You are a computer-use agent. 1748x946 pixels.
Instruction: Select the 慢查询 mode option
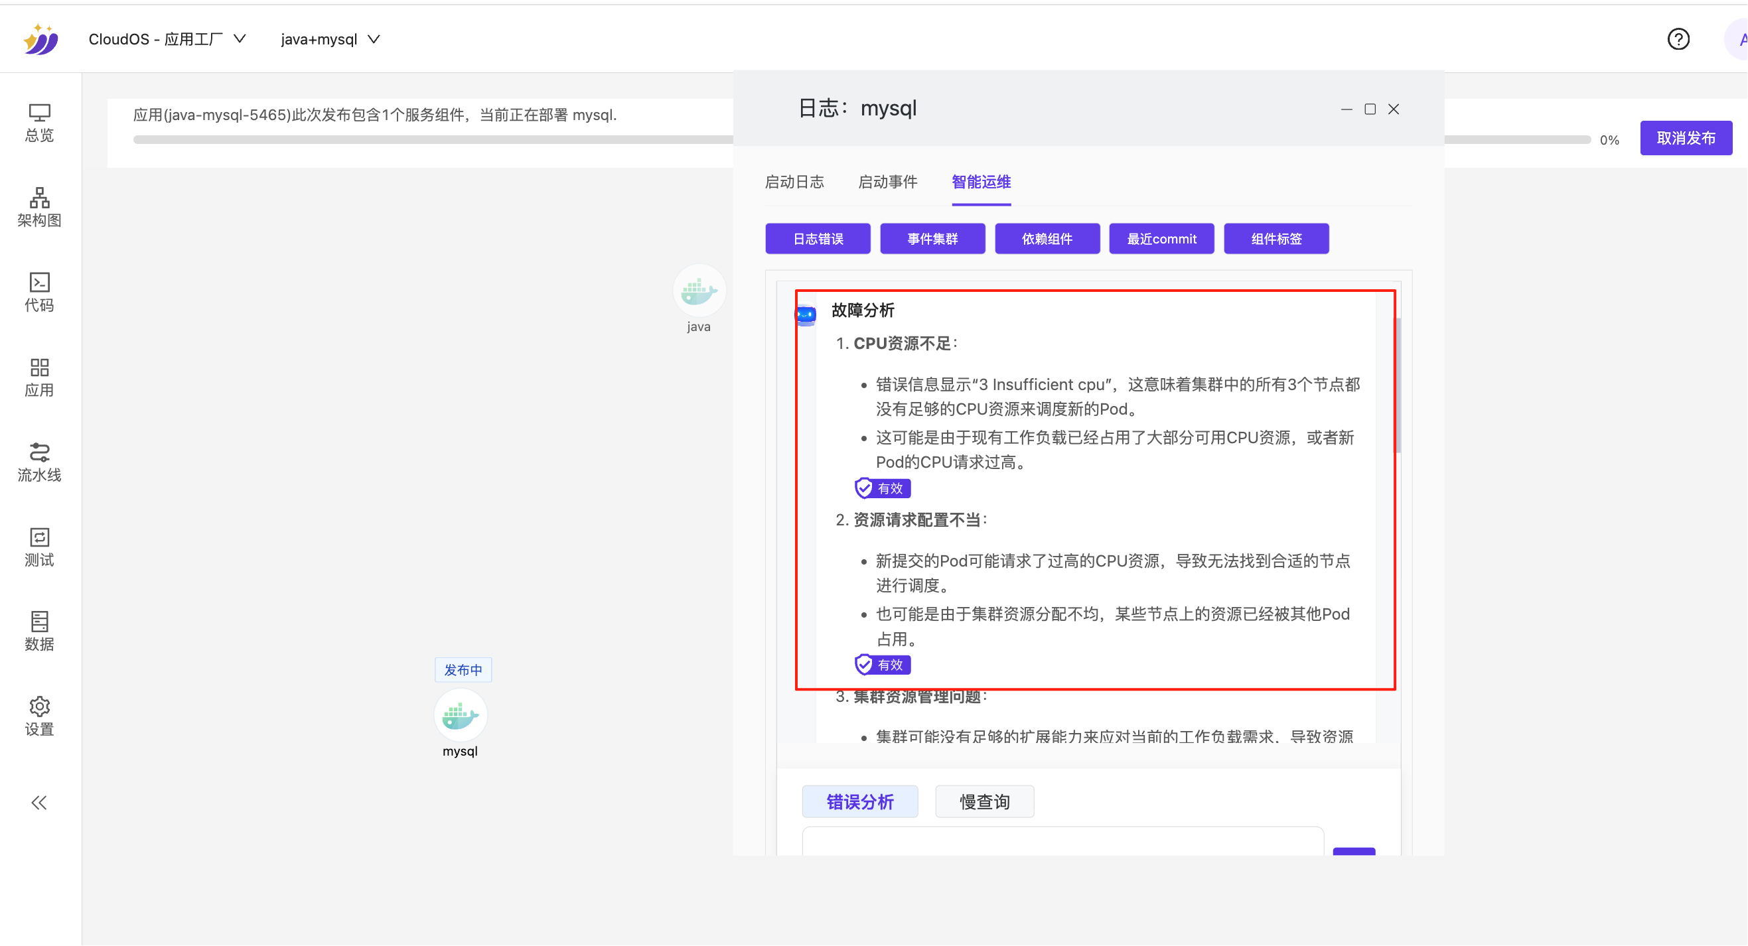coord(984,802)
